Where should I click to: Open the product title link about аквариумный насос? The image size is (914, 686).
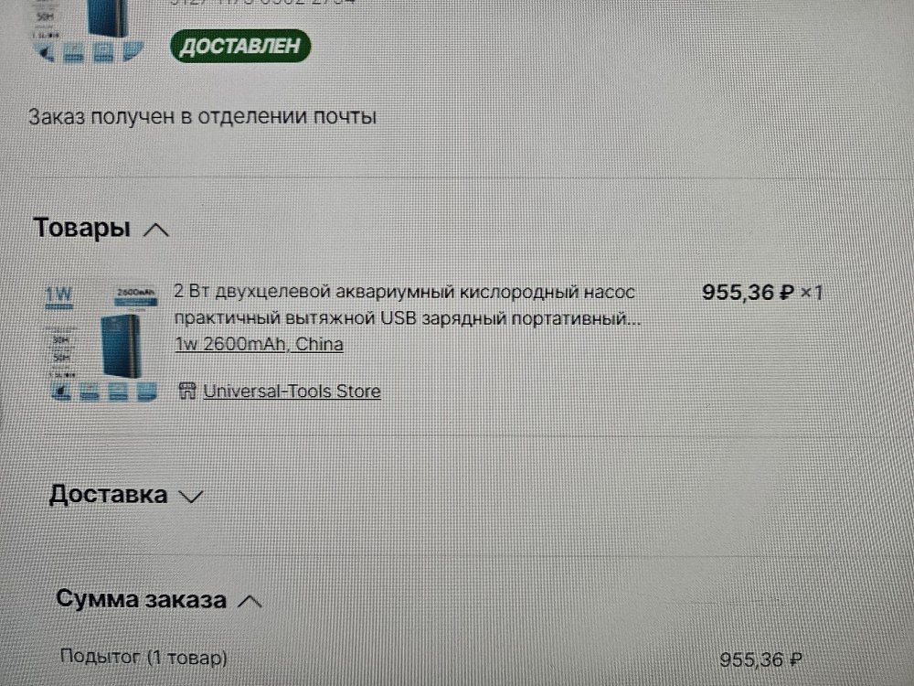pos(407,305)
